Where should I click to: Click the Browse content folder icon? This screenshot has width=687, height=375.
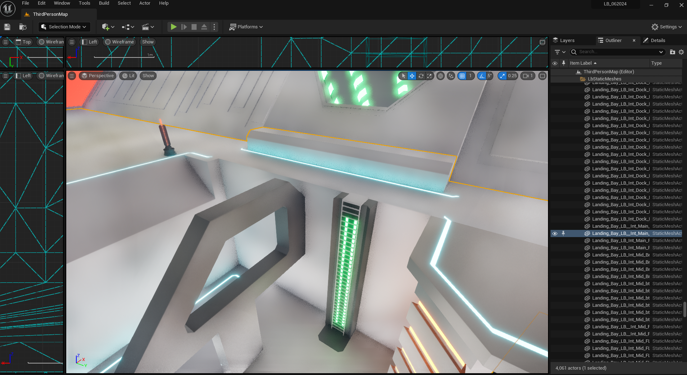coord(23,27)
